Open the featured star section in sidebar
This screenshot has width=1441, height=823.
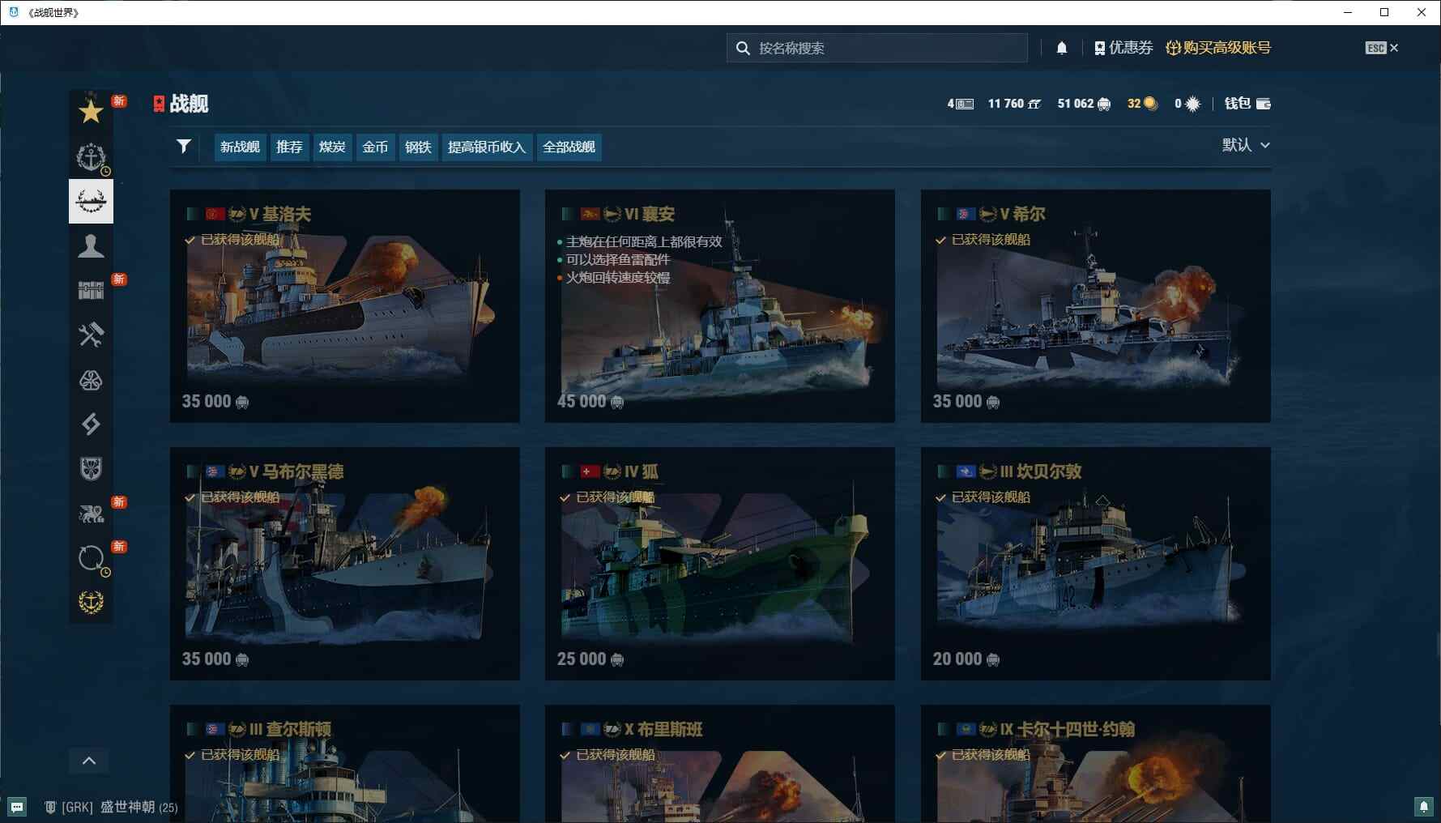tap(91, 112)
